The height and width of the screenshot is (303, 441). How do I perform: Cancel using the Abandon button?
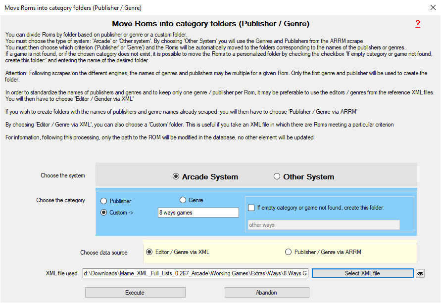pos(267,293)
